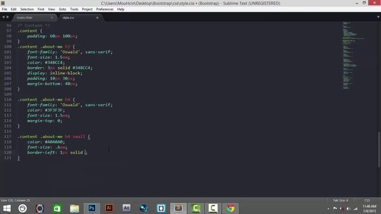Open Google Chrome from the taskbar
The width and height of the screenshot is (381, 214).
pyautogui.click(x=230, y=208)
